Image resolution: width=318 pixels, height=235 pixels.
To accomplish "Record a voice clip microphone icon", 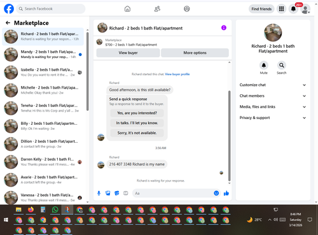I will (x=99, y=193).
